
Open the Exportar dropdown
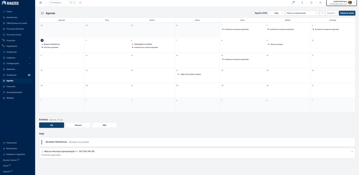tap(332, 13)
